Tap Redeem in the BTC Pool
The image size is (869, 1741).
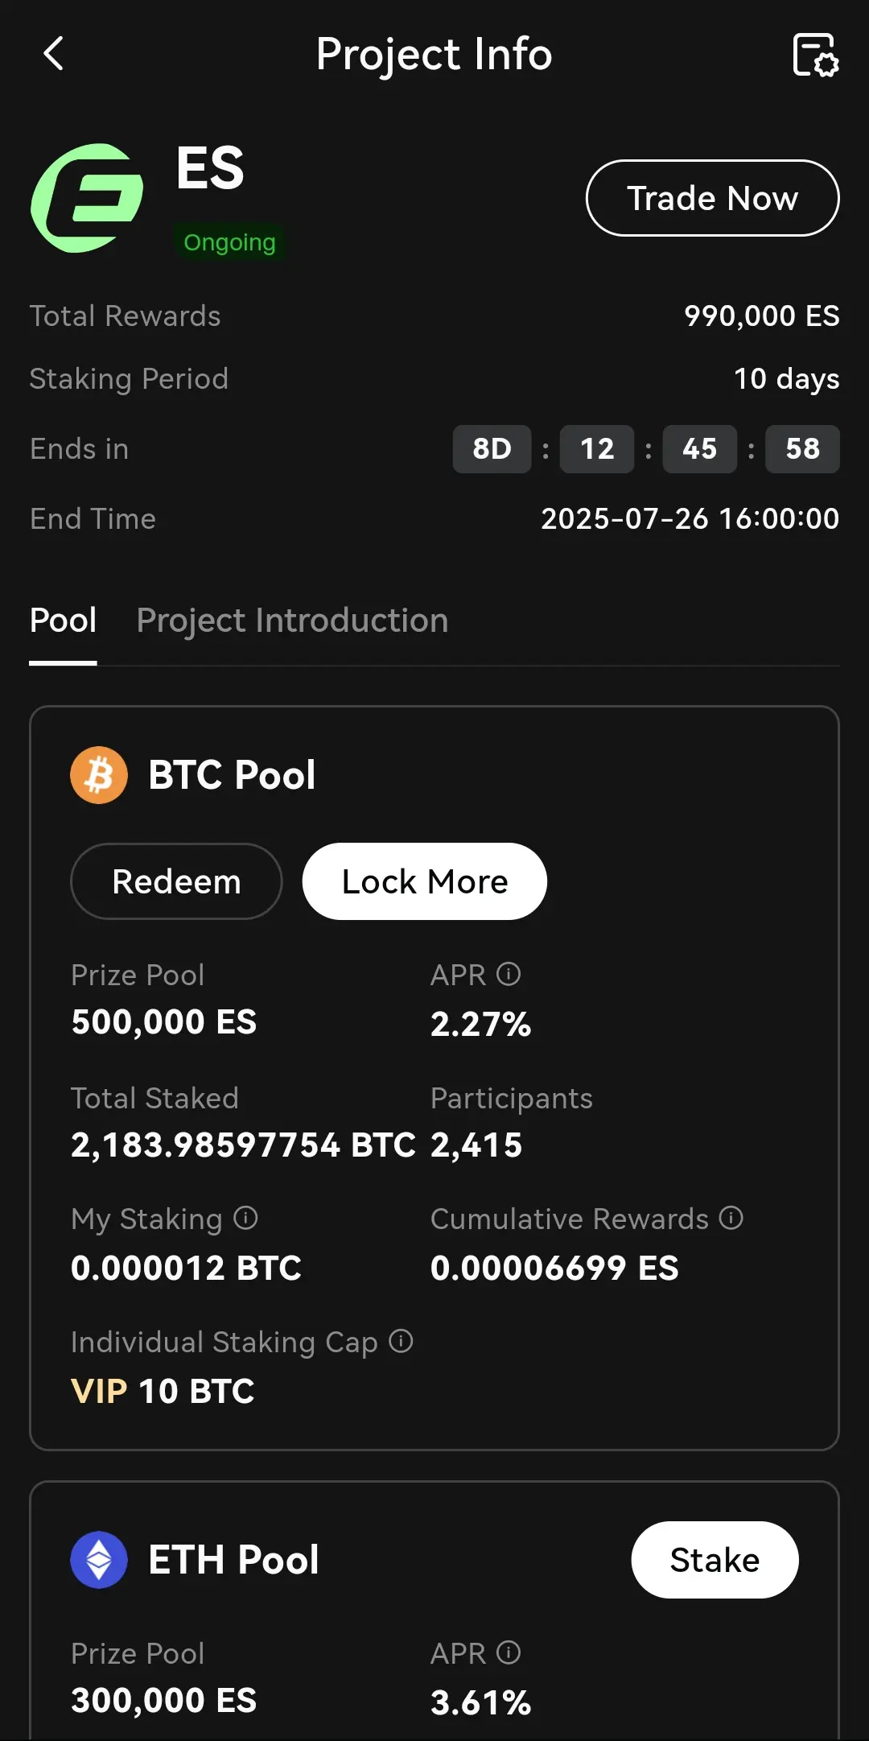click(x=176, y=881)
